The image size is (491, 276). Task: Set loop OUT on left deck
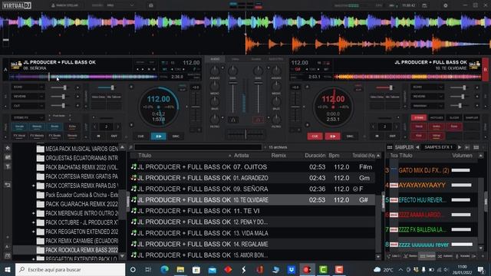tap(114, 136)
